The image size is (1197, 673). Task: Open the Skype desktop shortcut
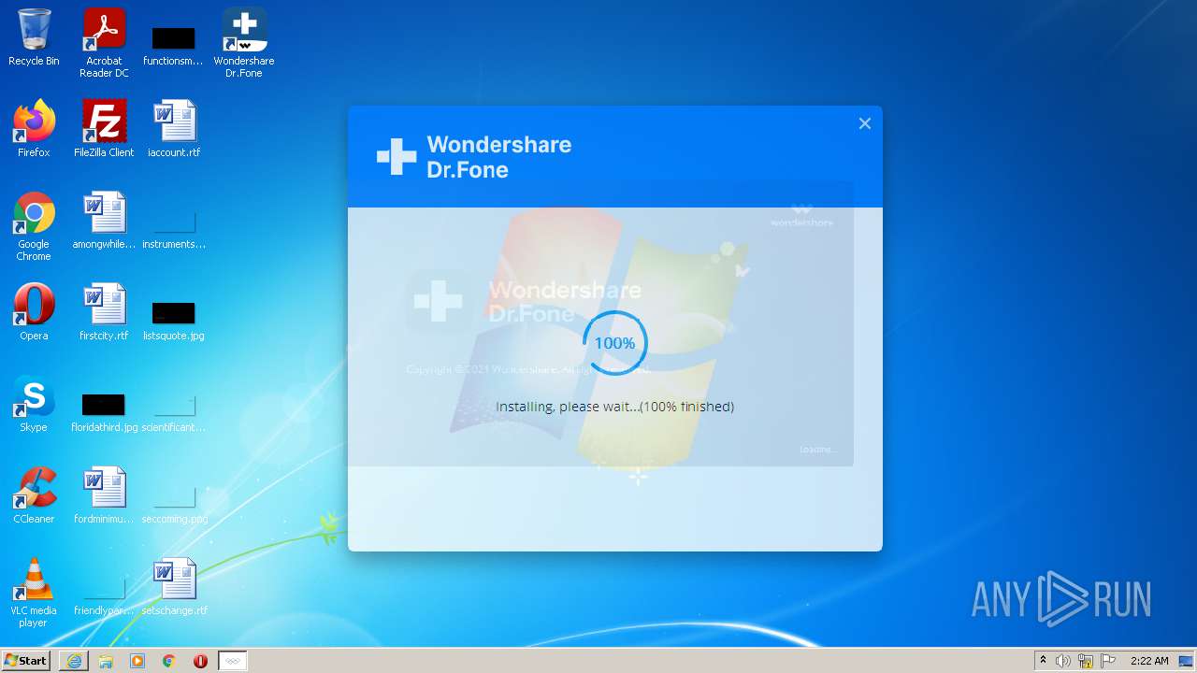[34, 404]
